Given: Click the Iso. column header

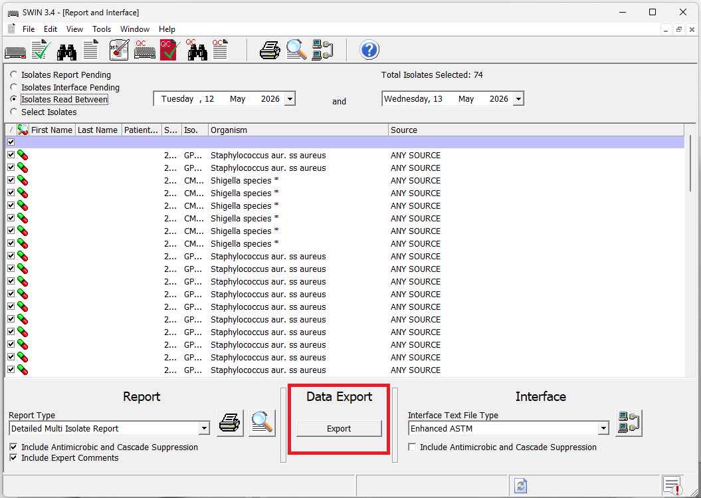Looking at the screenshot, I should 195,130.
